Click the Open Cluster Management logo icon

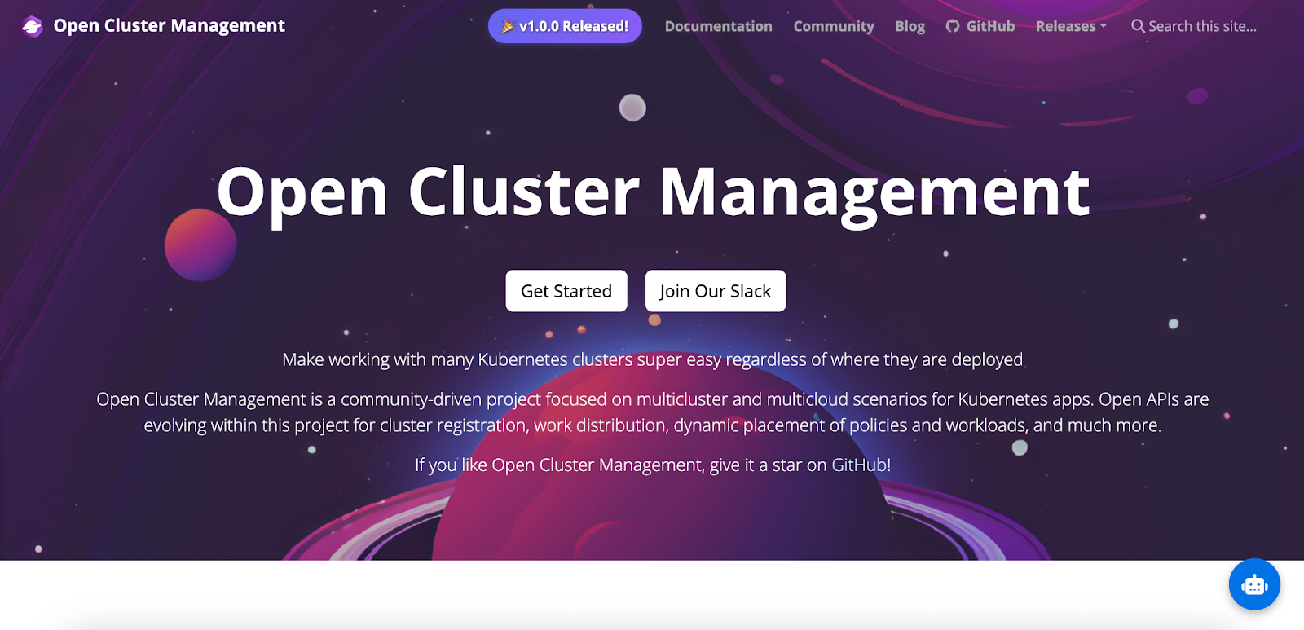(32, 27)
